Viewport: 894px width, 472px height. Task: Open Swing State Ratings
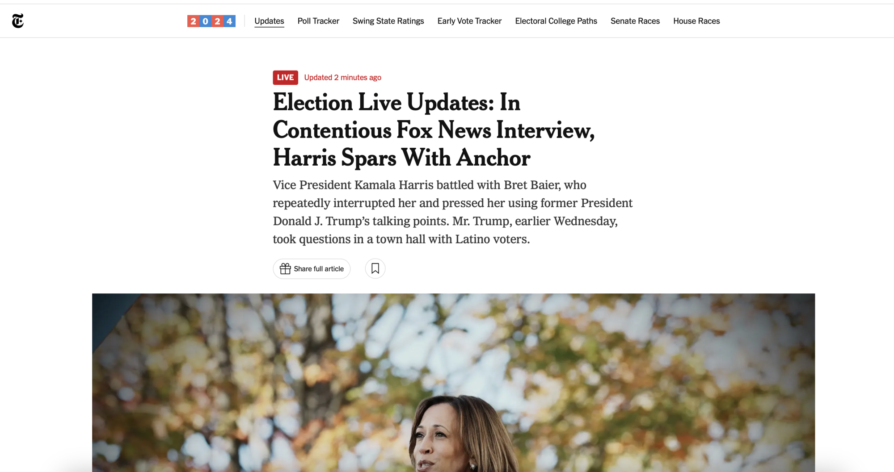pyautogui.click(x=388, y=21)
